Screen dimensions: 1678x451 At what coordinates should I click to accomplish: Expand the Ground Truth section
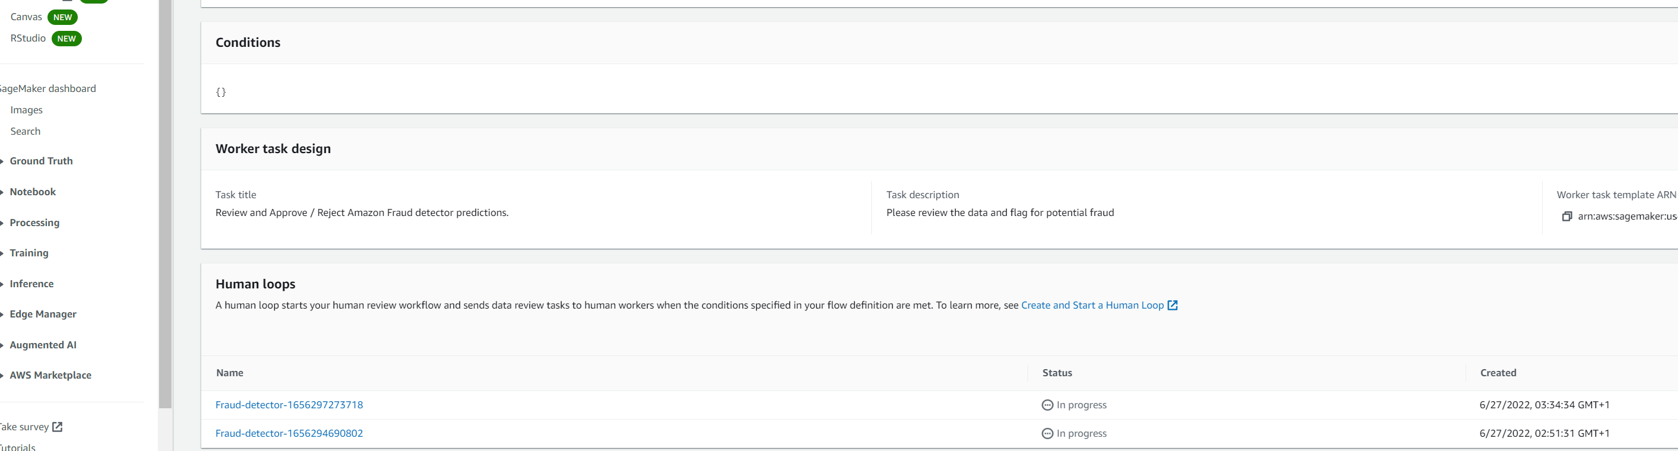point(40,161)
